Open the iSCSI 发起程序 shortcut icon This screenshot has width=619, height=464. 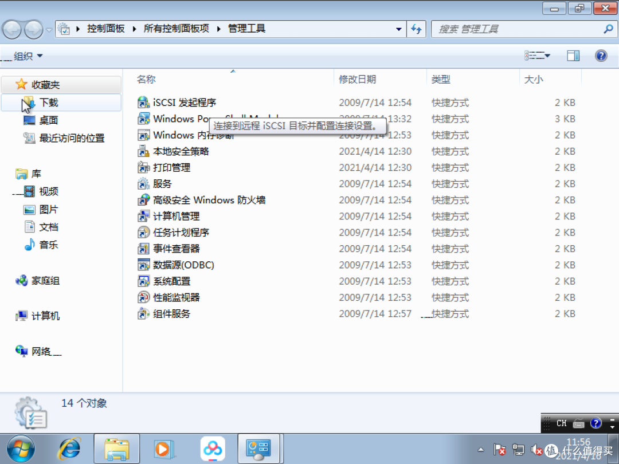[x=143, y=103]
